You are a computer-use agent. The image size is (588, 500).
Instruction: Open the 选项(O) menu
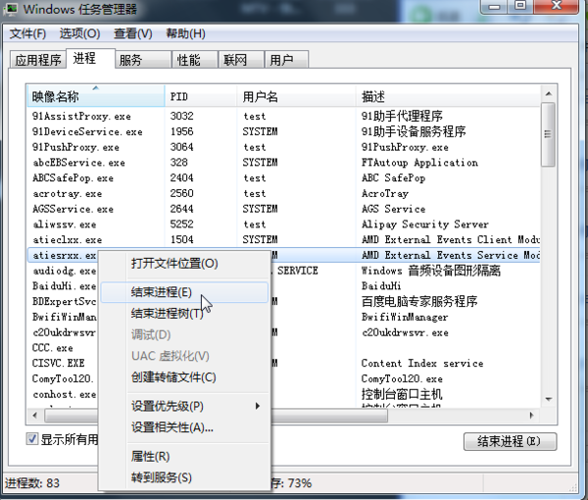point(79,33)
